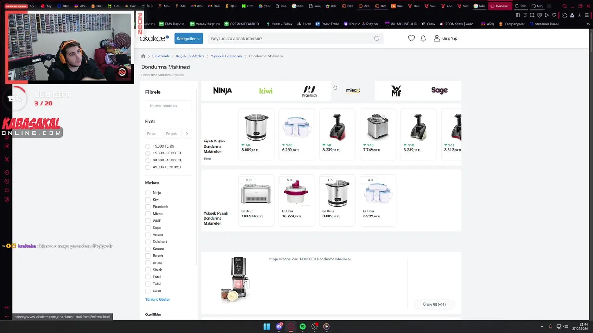Click the volume icon in system tray
The width and height of the screenshot is (593, 333).
566,327
